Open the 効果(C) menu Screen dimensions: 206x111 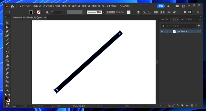pos(86,6)
